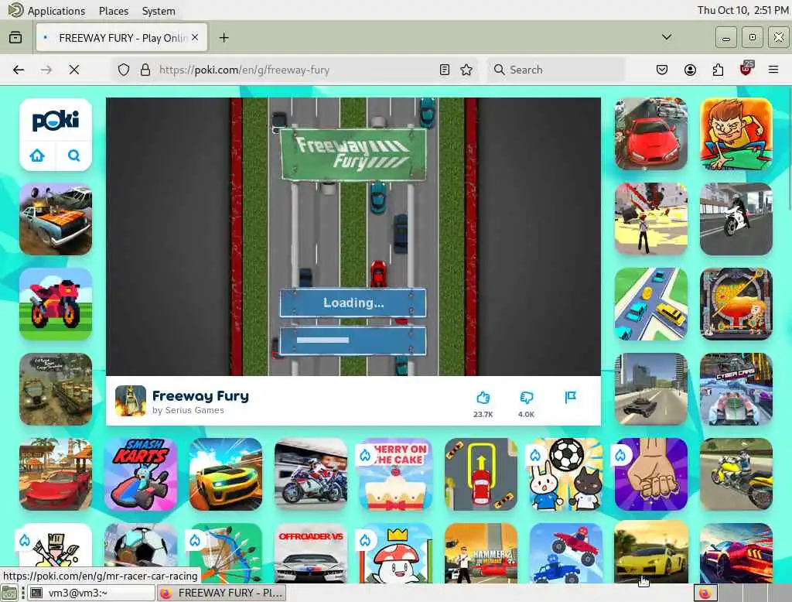Click the show desktop icon in taskbar
Viewport: 792px width, 602px height.
pos(9,593)
